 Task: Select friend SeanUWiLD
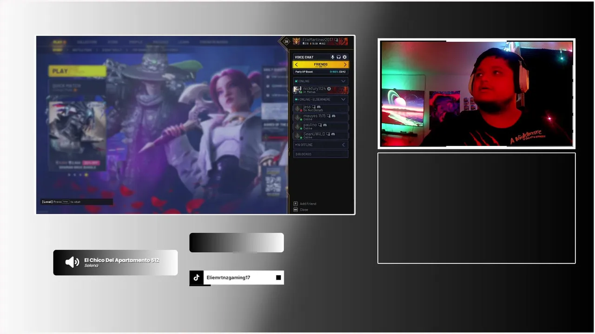point(321,135)
